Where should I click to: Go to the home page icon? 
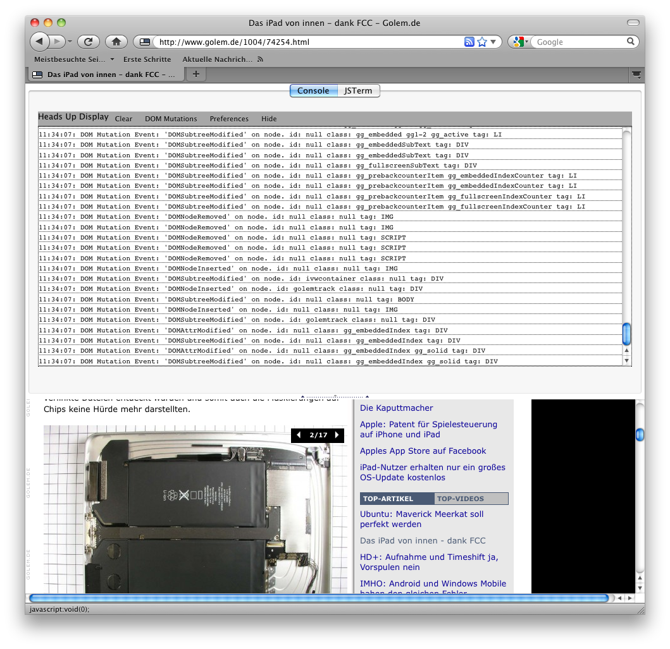coord(116,41)
